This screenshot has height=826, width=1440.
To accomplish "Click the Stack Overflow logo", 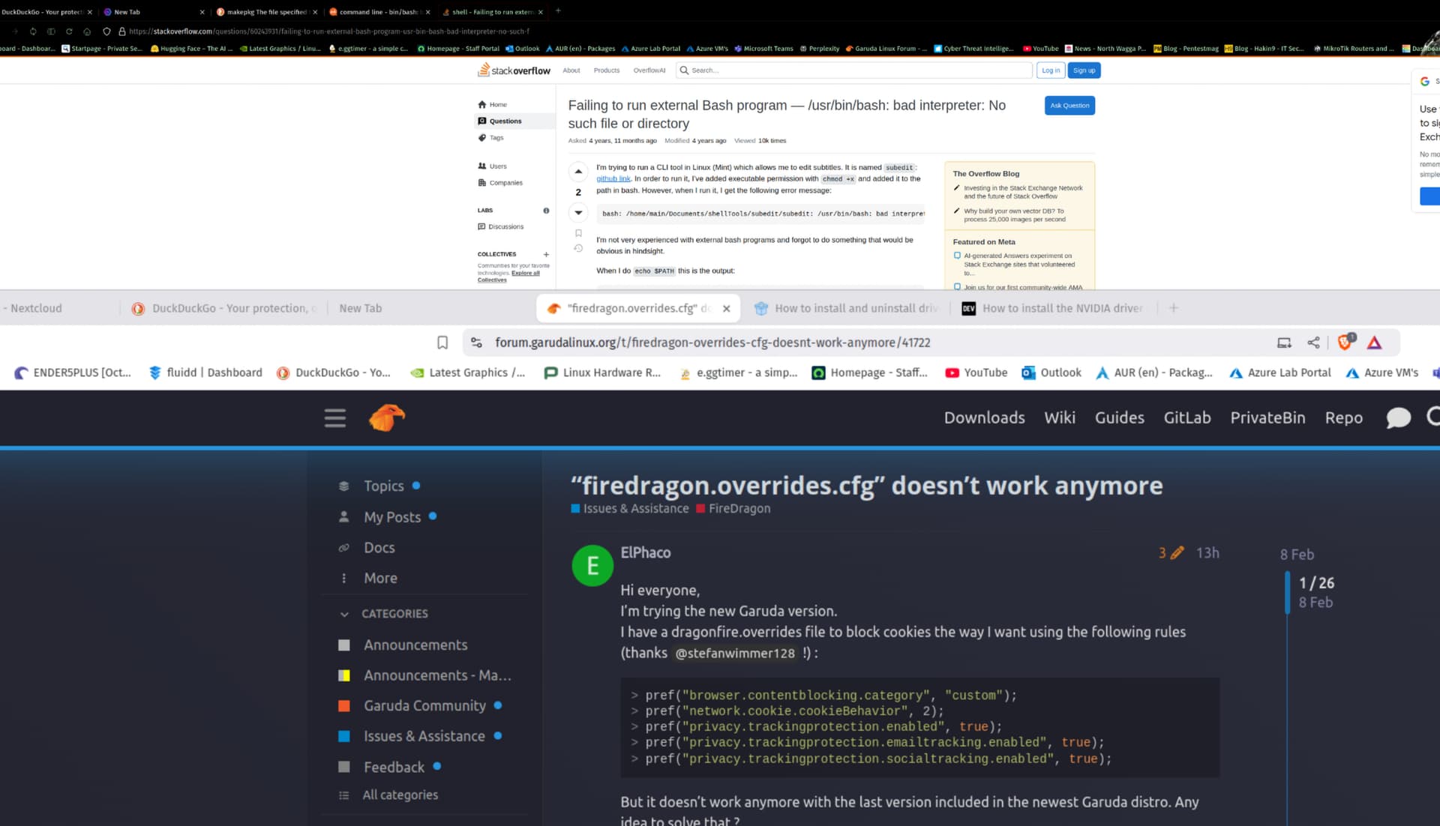I will click(x=514, y=70).
